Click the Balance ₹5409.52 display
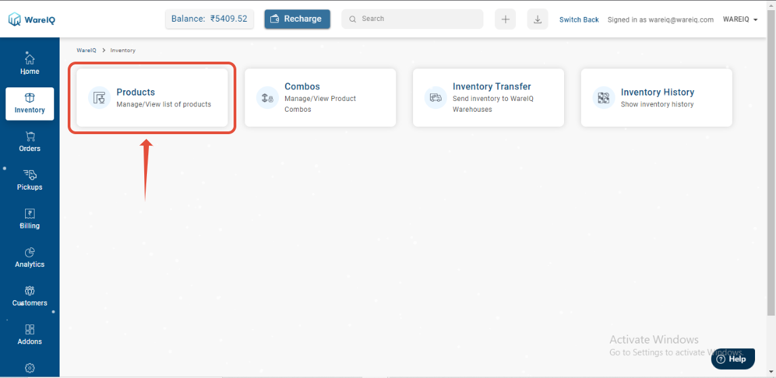Viewport: 776px width, 378px height. (209, 19)
